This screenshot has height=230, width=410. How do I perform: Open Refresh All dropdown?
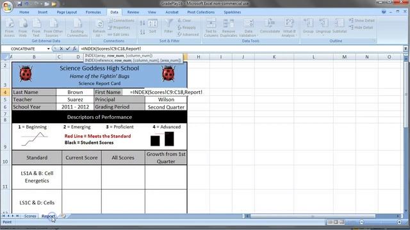99,27
